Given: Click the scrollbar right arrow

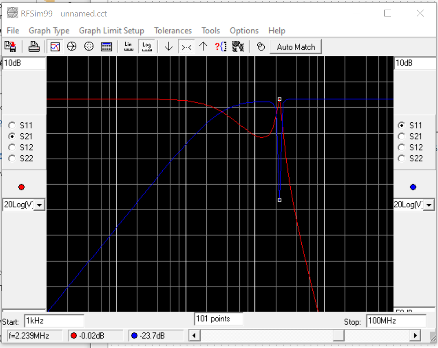Looking at the screenshot, I should pyautogui.click(x=415, y=336).
